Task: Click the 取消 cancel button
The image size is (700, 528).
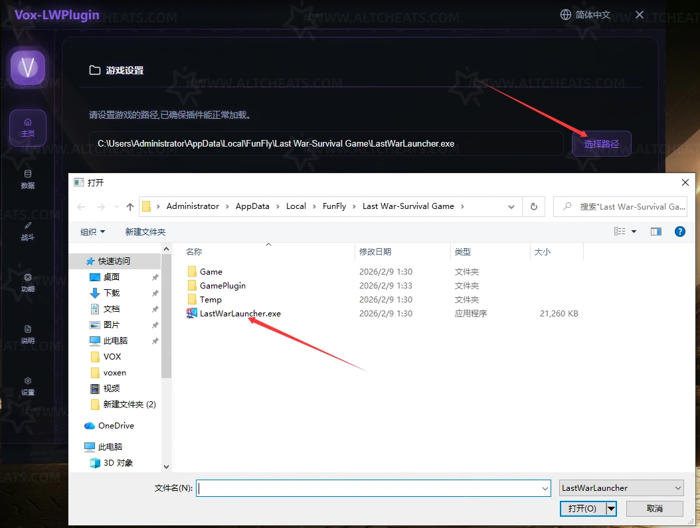Action: coord(654,508)
